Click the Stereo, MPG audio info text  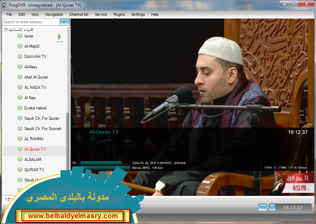tap(147, 168)
